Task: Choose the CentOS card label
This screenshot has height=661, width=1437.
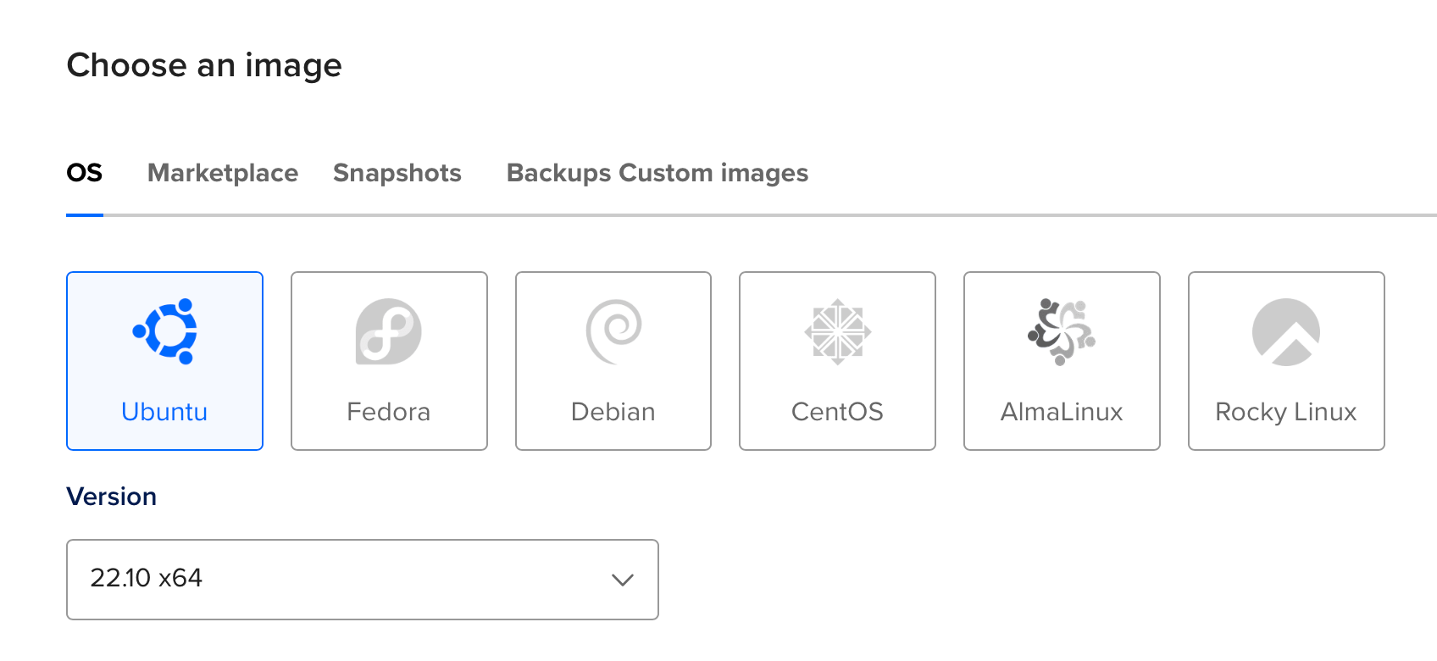Action: click(x=837, y=412)
